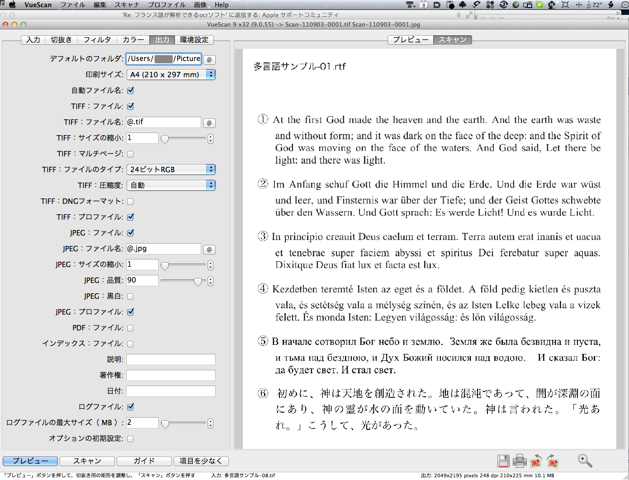Open the calendar icon in the menu bar

point(424,5)
